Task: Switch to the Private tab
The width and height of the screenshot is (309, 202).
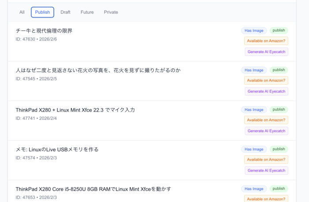Action: pyautogui.click(x=111, y=12)
